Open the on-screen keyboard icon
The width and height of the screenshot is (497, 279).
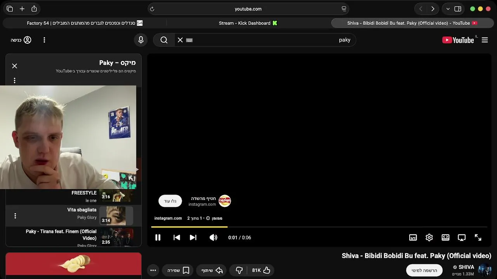click(x=189, y=40)
